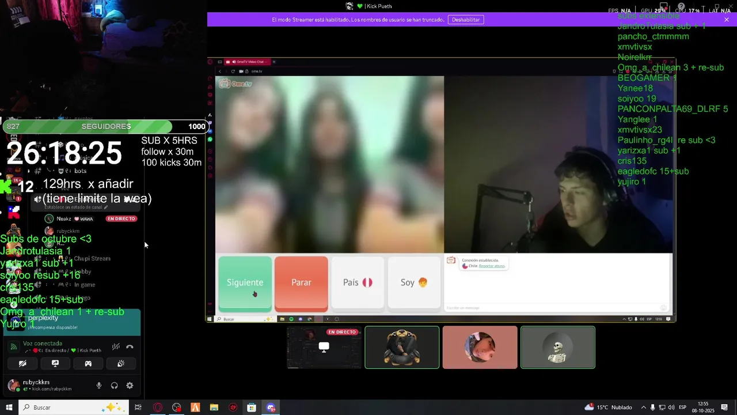Click the Windows Buscar search box
This screenshot has width=737, height=415.
pyautogui.click(x=73, y=408)
